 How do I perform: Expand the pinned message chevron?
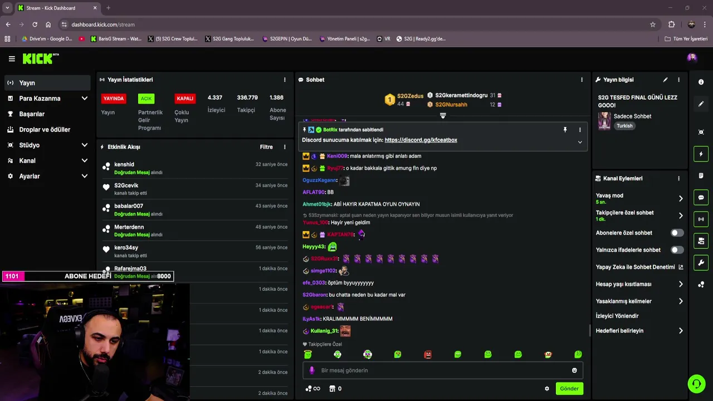(x=580, y=142)
